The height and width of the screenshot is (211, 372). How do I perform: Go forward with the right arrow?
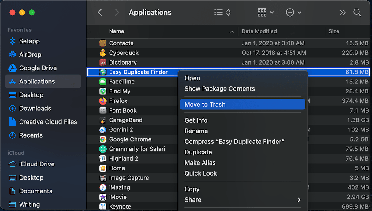(x=117, y=12)
